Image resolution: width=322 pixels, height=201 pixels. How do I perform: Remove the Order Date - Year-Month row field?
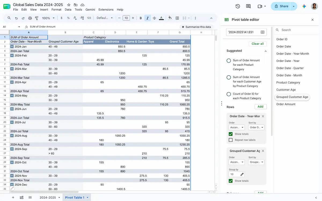click(x=263, y=116)
